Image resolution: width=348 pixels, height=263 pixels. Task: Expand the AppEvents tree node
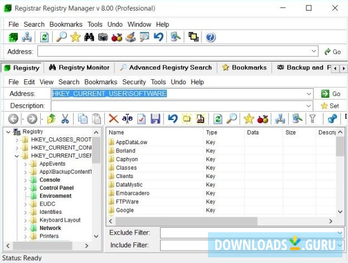tap(25, 164)
